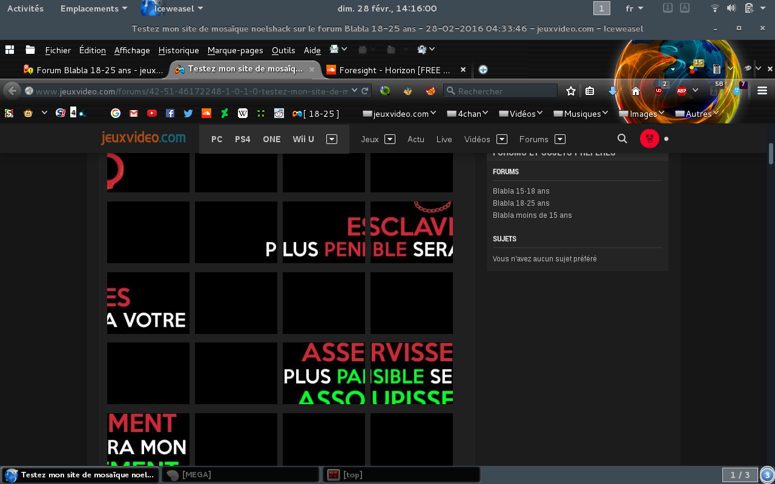Open the SoundCloud bookmark icon
The width and height of the screenshot is (775, 484).
click(x=206, y=113)
